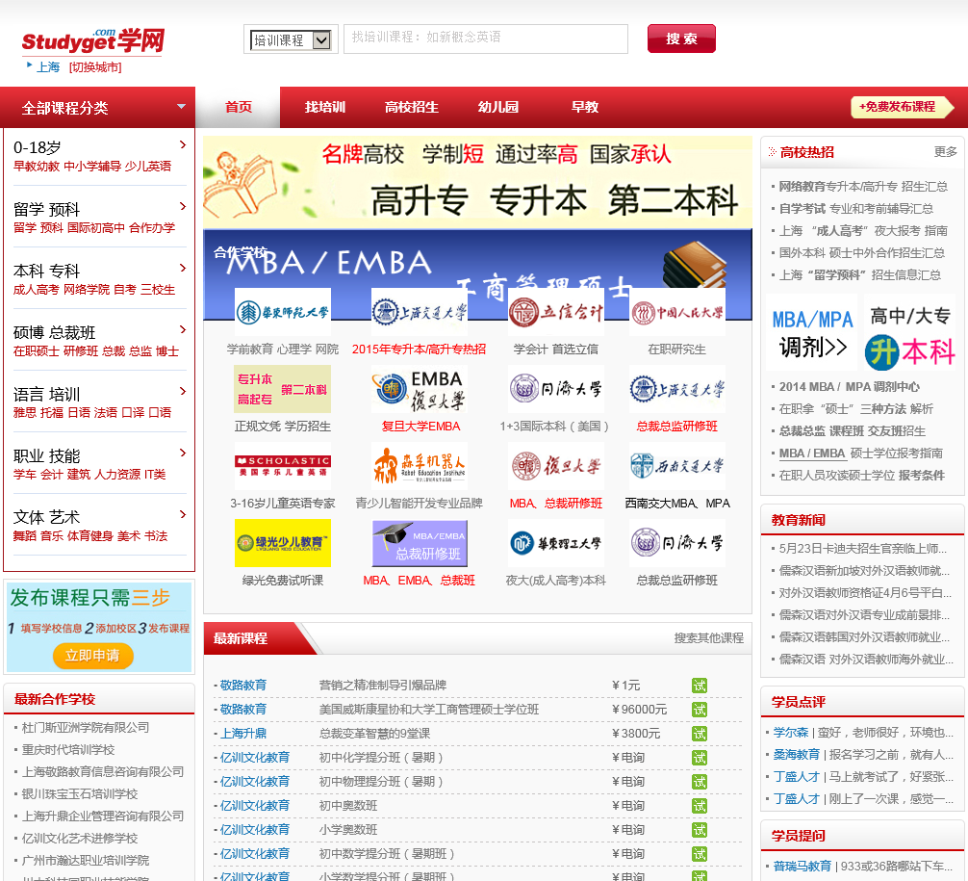Click the 专升本 高起专 第二本科 image

(283, 389)
